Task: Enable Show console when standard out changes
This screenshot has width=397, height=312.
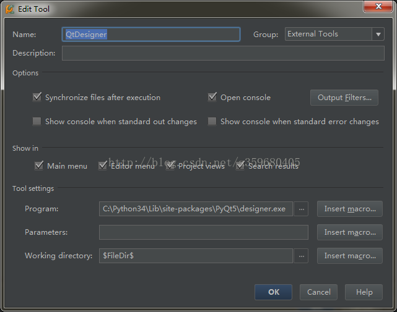Action: (x=37, y=122)
